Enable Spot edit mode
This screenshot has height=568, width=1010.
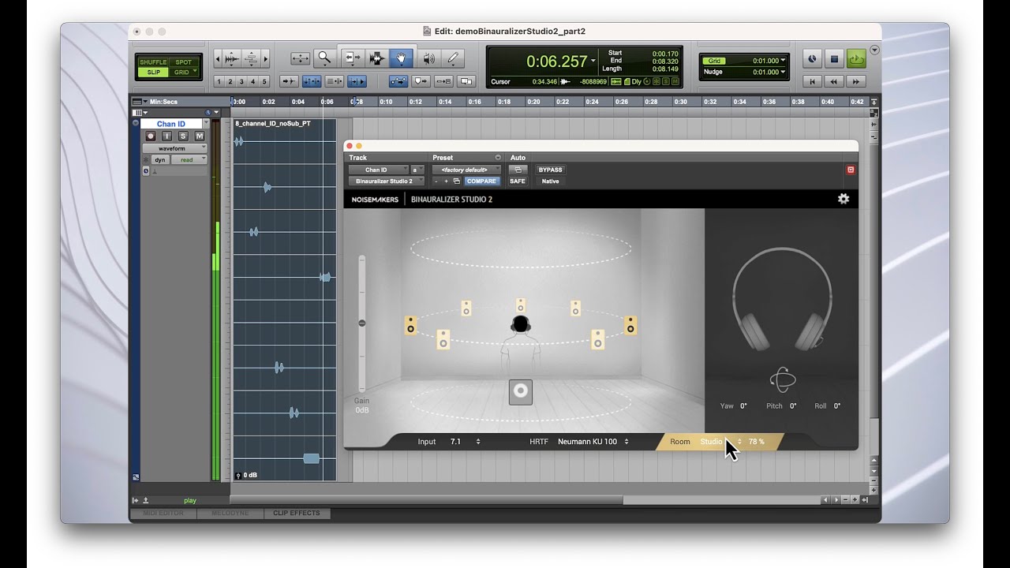coord(183,62)
